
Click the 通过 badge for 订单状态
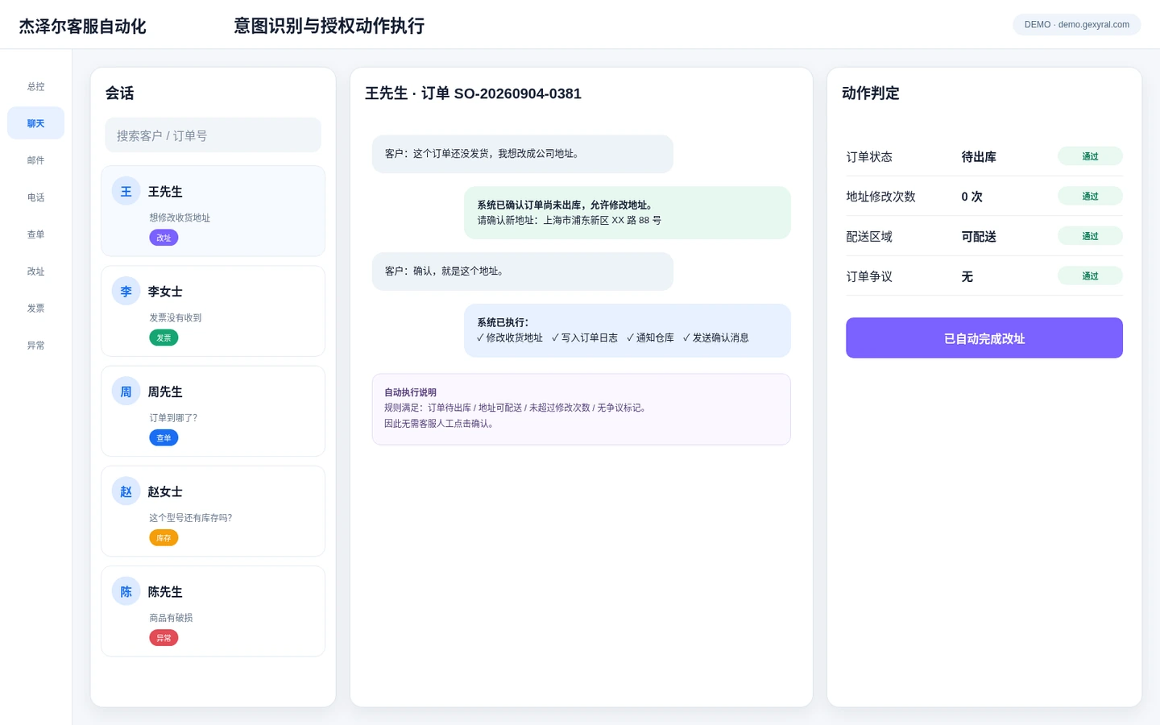click(1090, 156)
